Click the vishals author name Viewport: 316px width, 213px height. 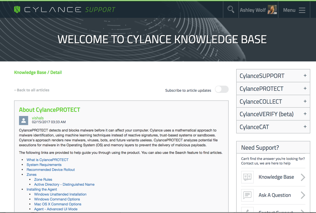38,118
